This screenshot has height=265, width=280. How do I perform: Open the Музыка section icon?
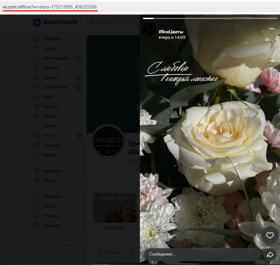pos(37,107)
